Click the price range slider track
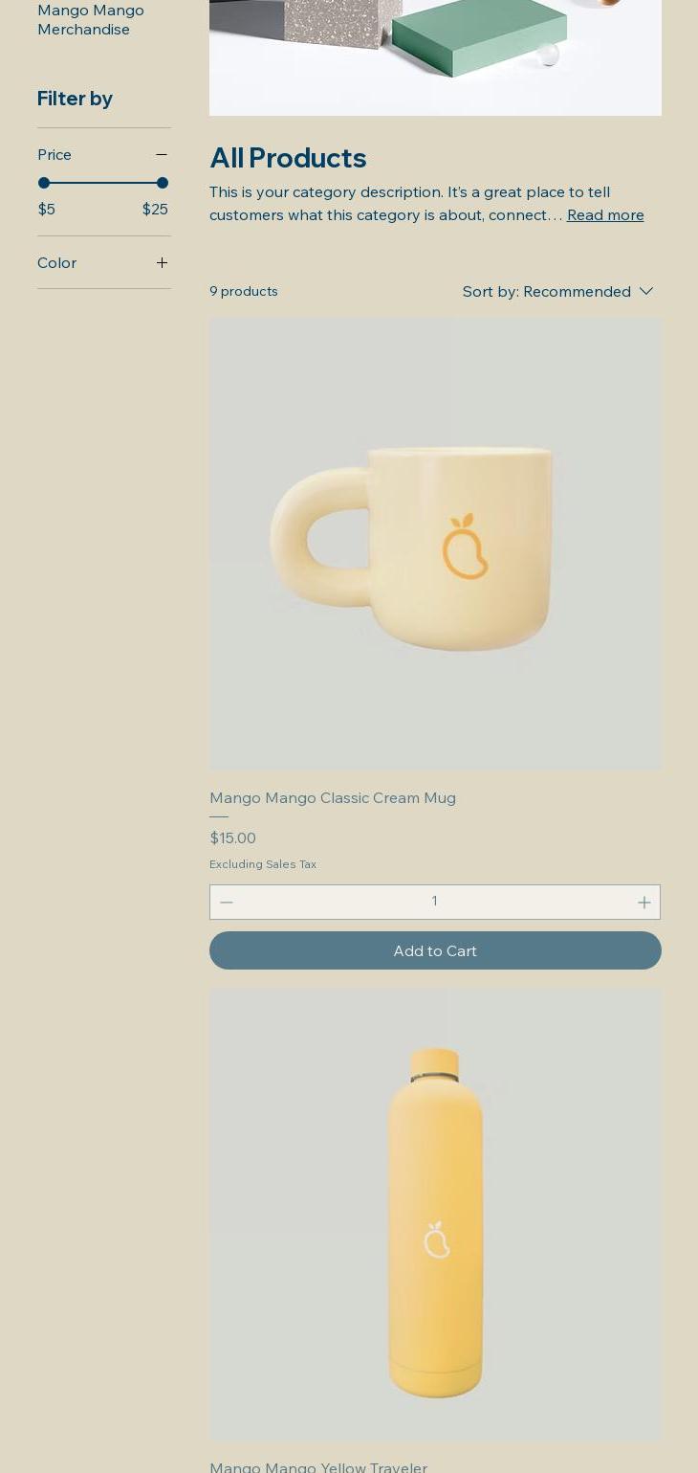Viewport: 698px width, 1473px height. 103,183
